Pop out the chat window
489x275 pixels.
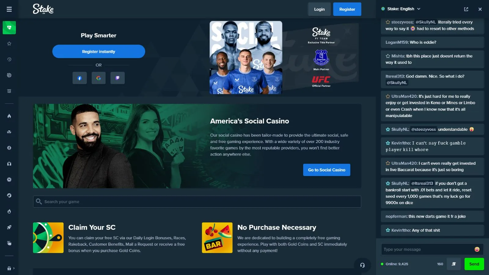466,9
